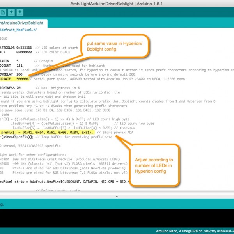Click the '// Start prefix ADA' comment

[x=115, y=133]
